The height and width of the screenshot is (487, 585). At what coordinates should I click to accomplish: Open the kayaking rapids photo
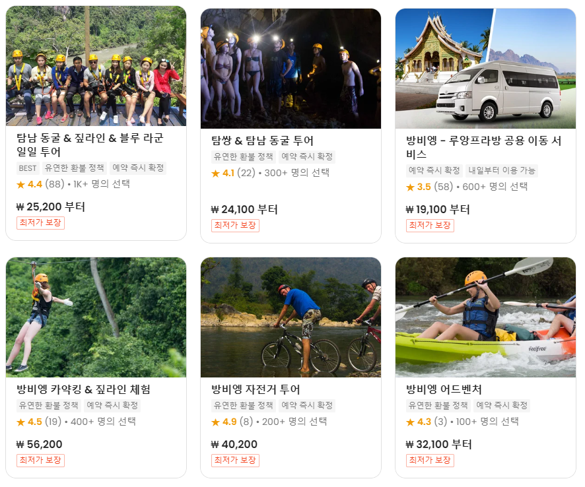click(x=485, y=317)
